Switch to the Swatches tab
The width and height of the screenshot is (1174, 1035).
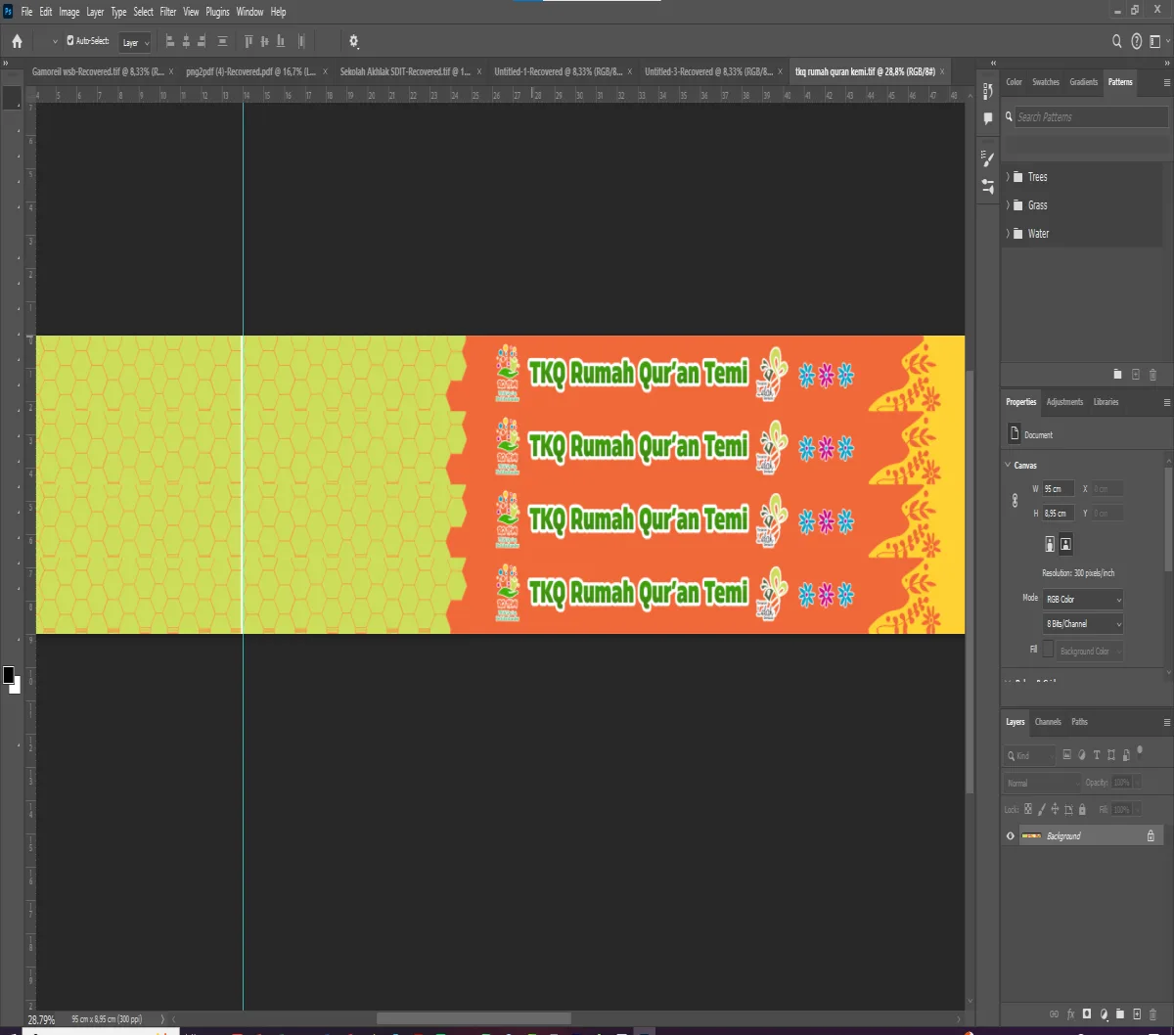1046,82
